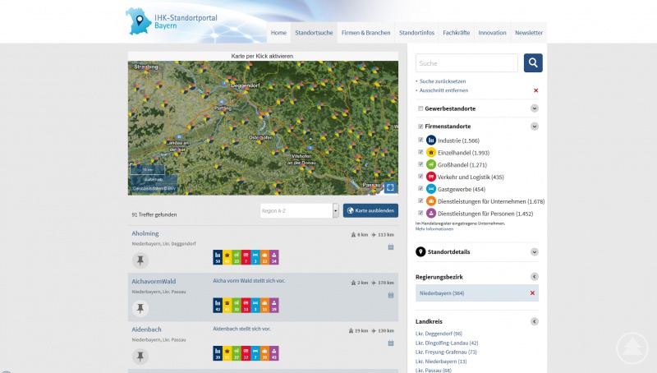Click the Standortdetails location pin icon
This screenshot has width=657, height=373.
[420, 252]
